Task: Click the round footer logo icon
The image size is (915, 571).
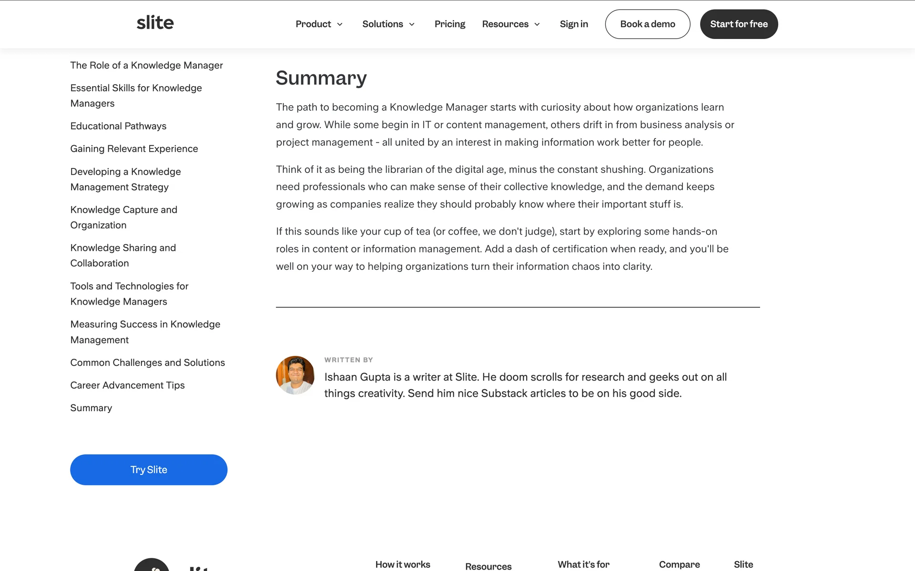Action: (152, 566)
